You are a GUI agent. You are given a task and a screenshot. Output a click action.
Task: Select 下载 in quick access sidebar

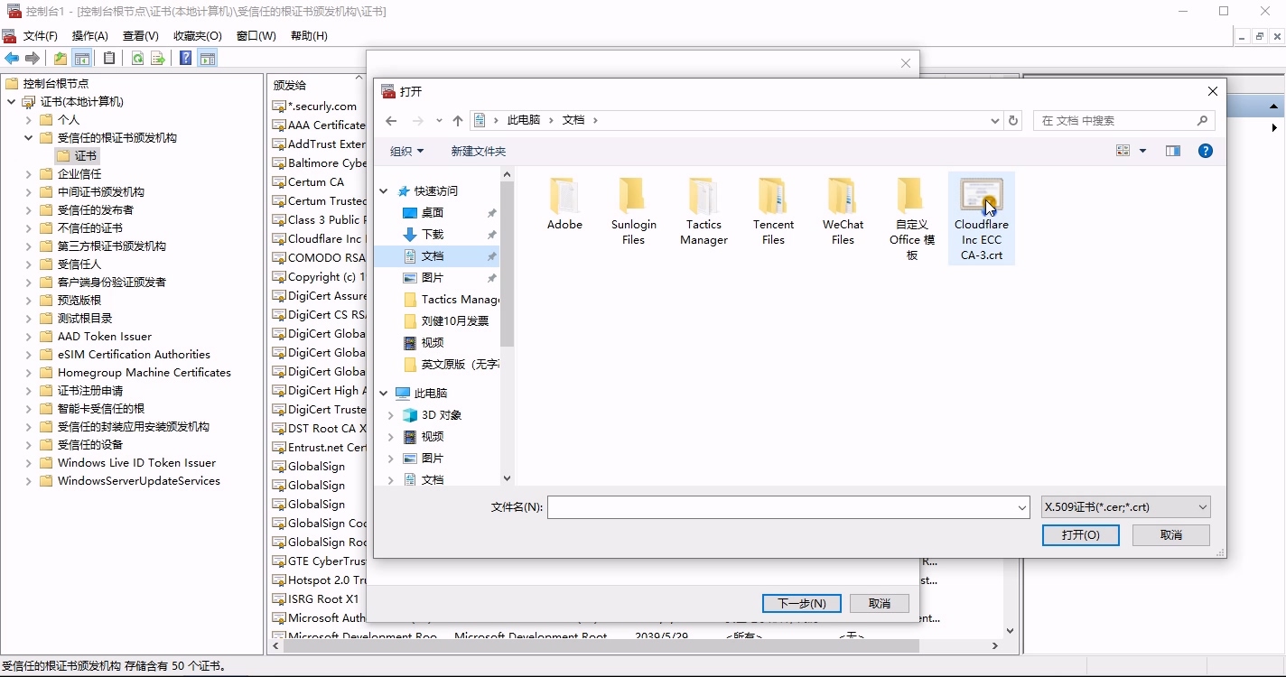[433, 235]
